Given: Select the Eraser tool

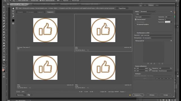Looking at the screenshot, I should [x=4, y=37].
